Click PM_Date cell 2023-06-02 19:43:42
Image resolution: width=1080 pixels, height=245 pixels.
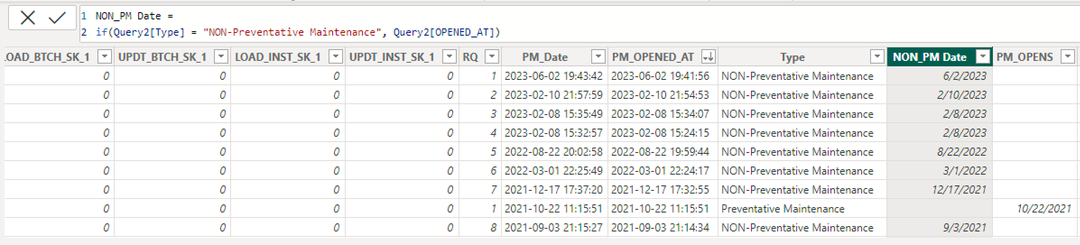[x=555, y=76]
